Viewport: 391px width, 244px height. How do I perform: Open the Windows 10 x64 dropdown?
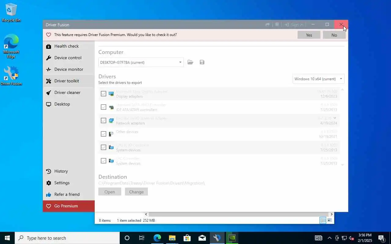[x=318, y=79]
